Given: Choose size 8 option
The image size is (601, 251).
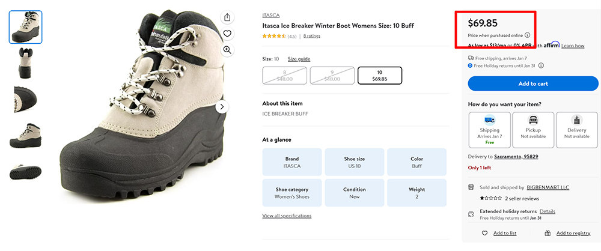Looking at the screenshot, I should pyautogui.click(x=284, y=76).
